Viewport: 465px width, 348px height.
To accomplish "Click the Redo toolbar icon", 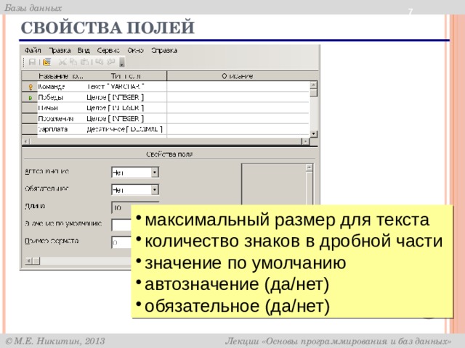I will point(111,62).
